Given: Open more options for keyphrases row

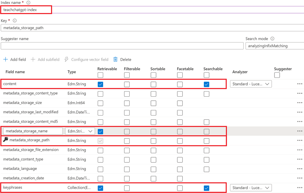Looking at the screenshot, I should (300, 188).
